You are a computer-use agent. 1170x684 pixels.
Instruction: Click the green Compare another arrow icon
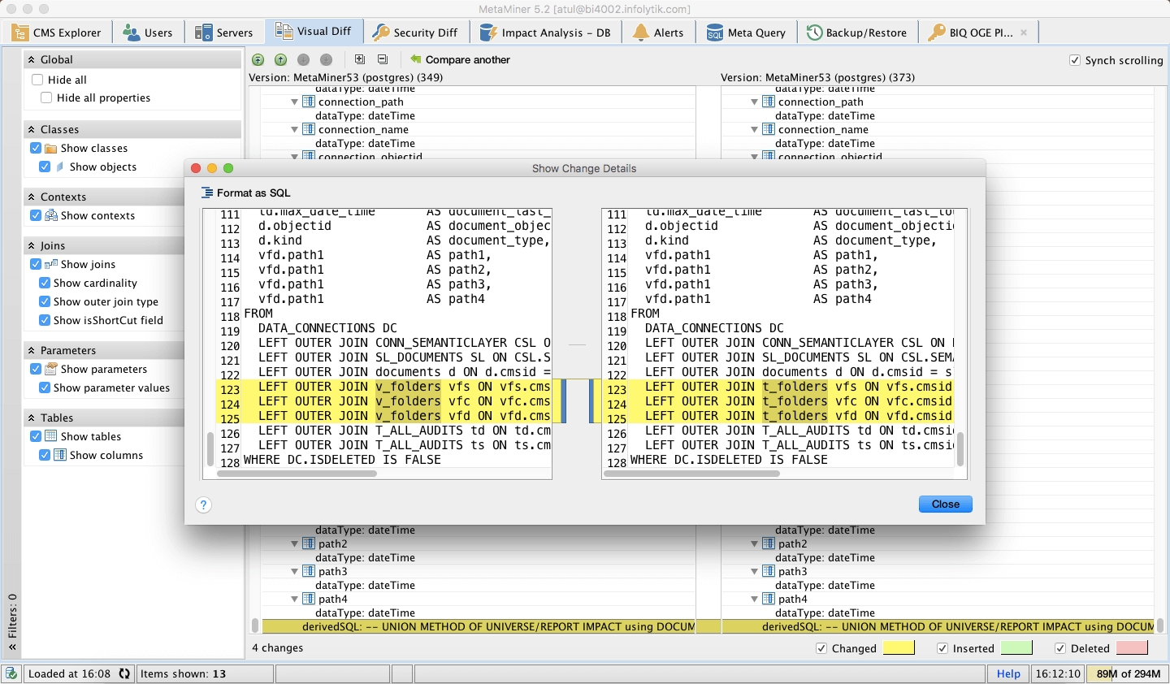click(x=416, y=59)
